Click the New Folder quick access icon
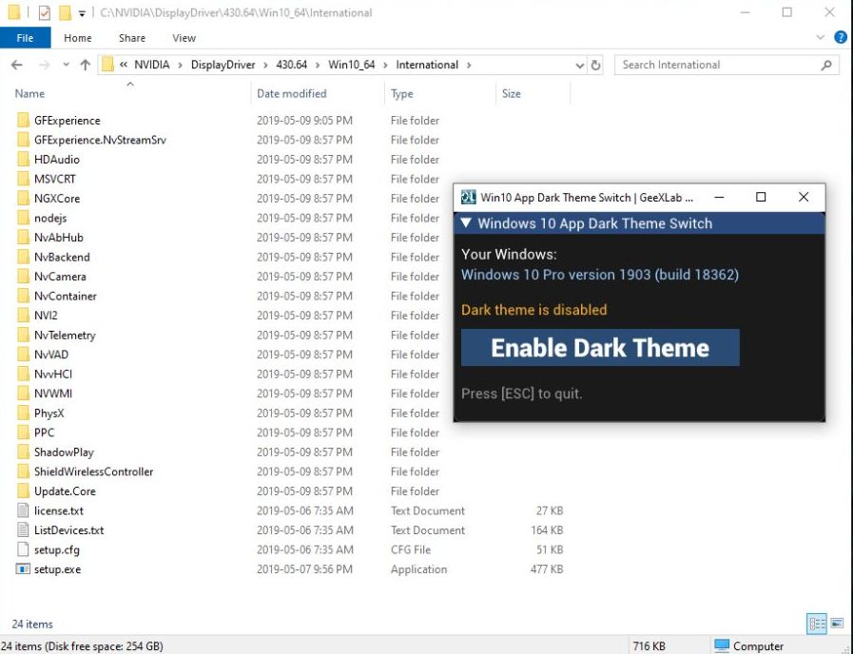 point(65,12)
